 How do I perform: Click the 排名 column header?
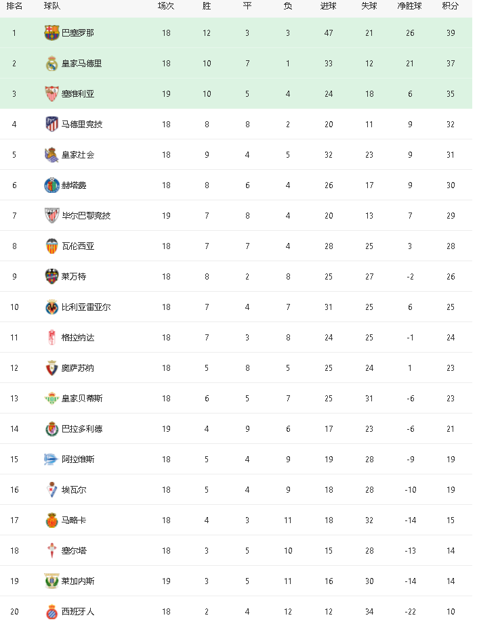coord(14,6)
